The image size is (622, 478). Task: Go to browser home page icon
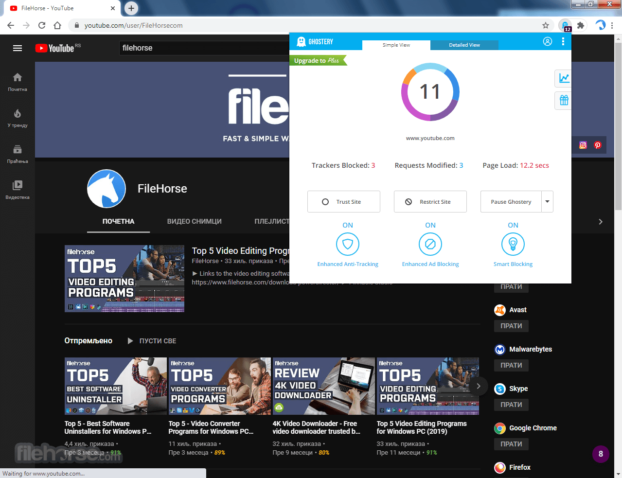tap(57, 25)
